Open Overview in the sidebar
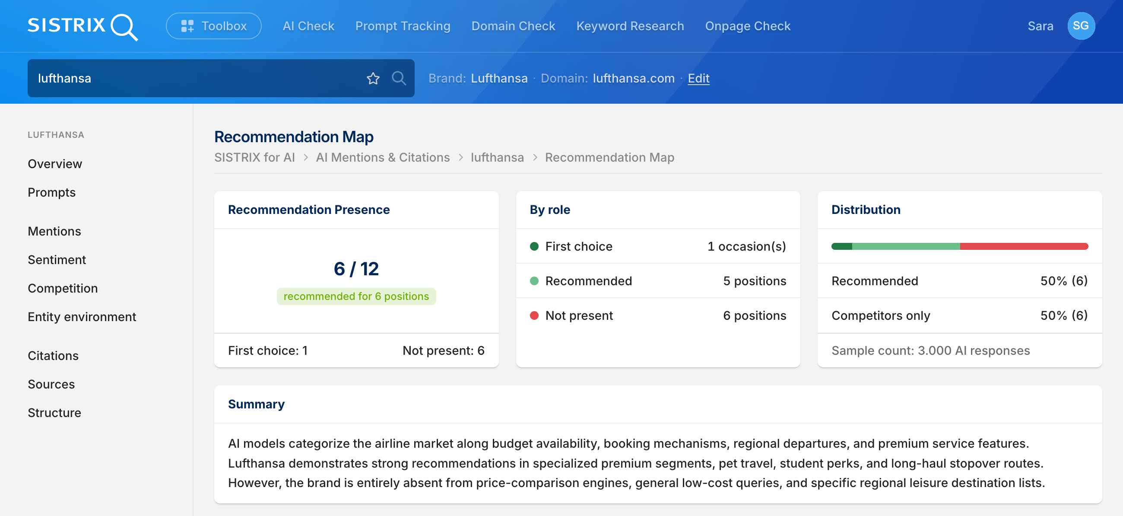The height and width of the screenshot is (516, 1123). coord(55,164)
